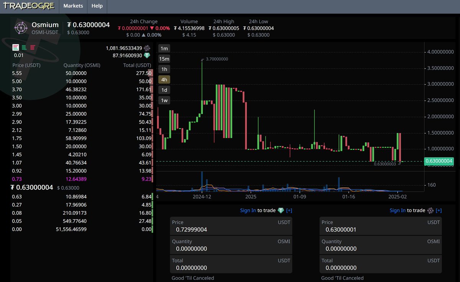
Task: Select the 3.00 sell order row
Action: pos(82,106)
